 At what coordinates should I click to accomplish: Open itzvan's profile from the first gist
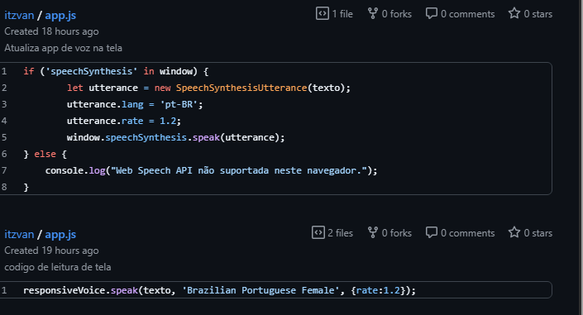[x=19, y=15]
